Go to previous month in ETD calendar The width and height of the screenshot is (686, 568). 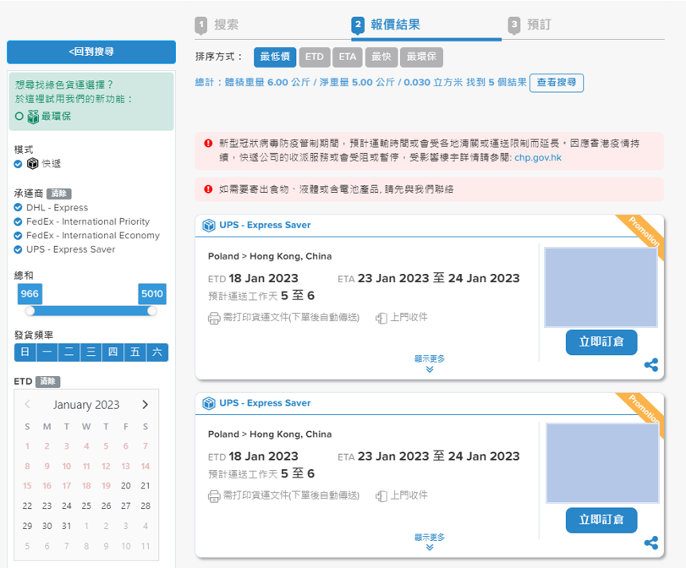(28, 404)
